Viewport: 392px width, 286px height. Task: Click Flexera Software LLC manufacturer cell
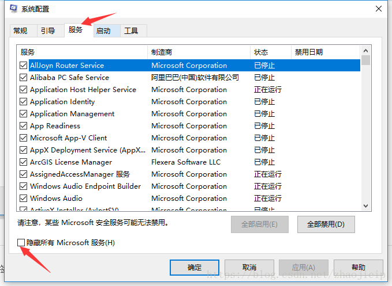(x=186, y=162)
